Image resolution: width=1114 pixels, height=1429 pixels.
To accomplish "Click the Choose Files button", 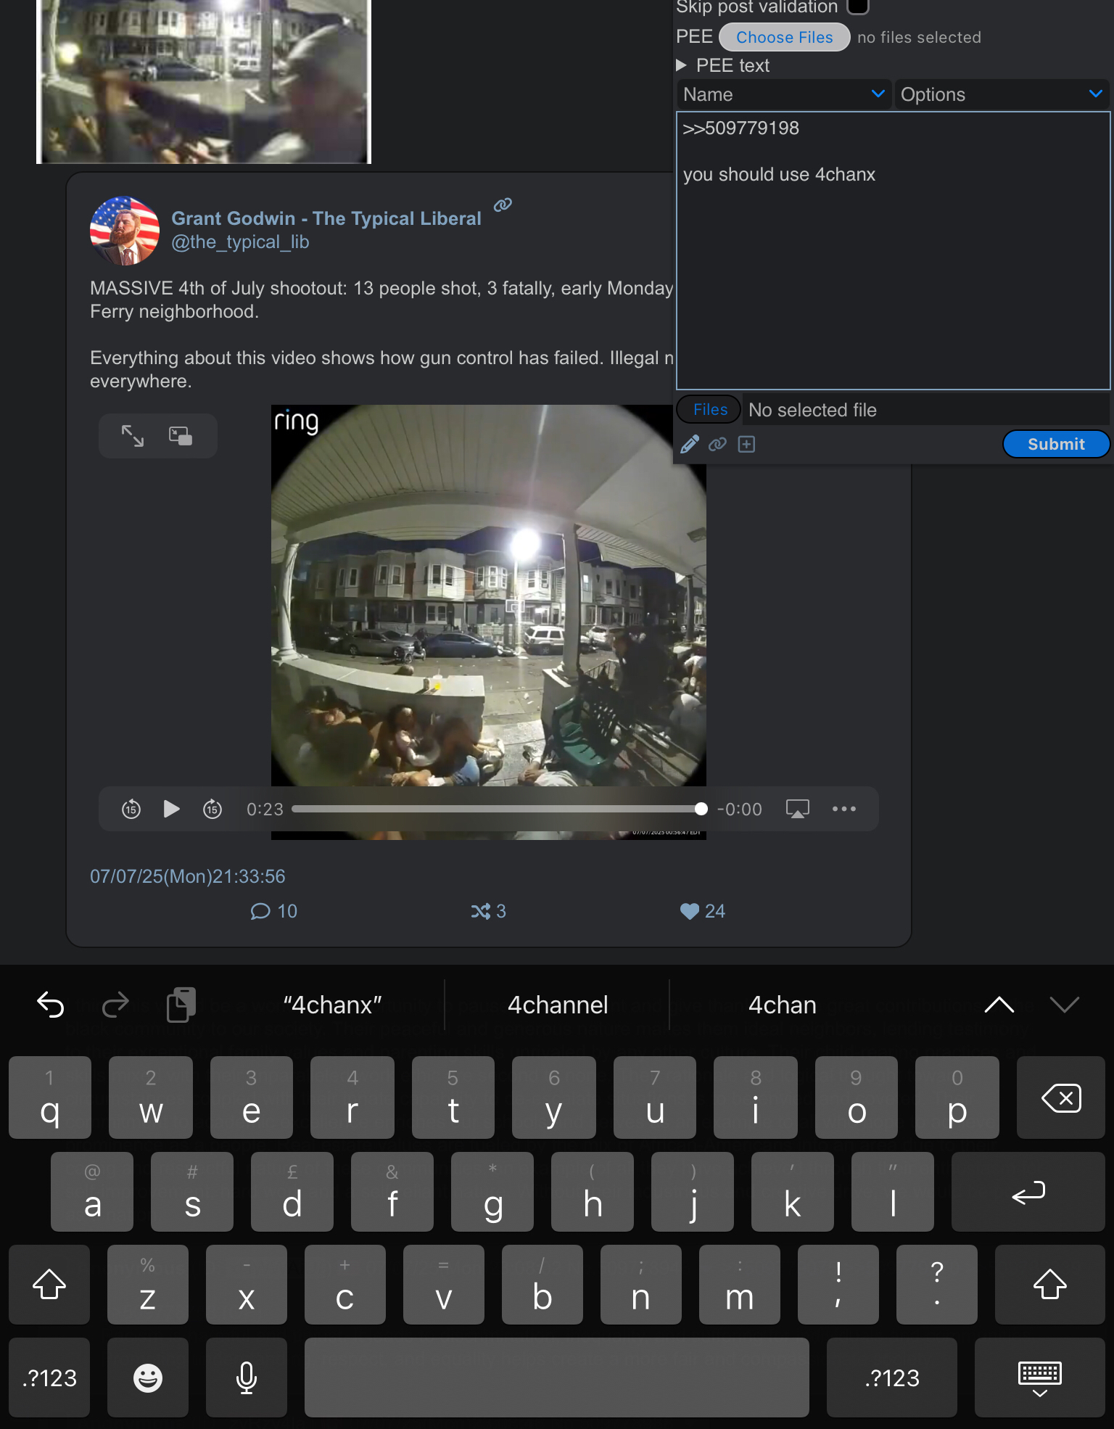I will point(785,37).
